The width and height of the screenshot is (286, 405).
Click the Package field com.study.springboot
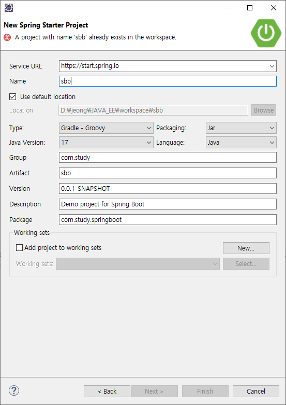tap(168, 219)
